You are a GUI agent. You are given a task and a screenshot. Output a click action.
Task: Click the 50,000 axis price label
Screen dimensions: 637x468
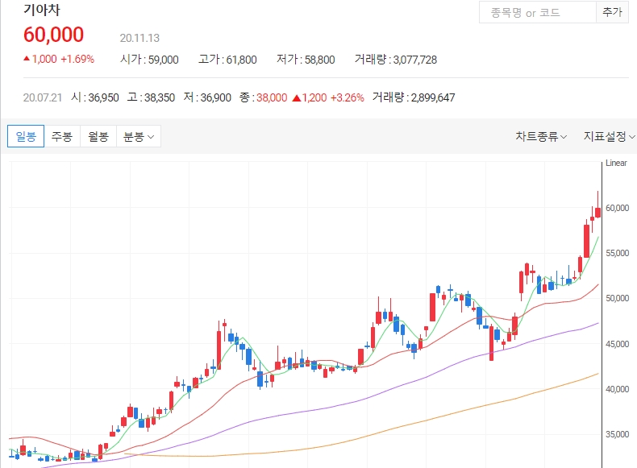coord(617,298)
